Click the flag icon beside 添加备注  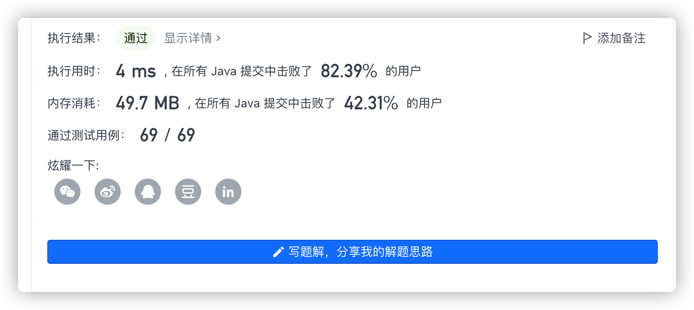(587, 38)
